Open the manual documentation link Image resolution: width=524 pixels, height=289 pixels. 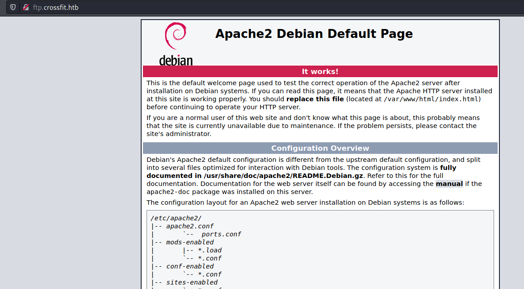(449, 184)
